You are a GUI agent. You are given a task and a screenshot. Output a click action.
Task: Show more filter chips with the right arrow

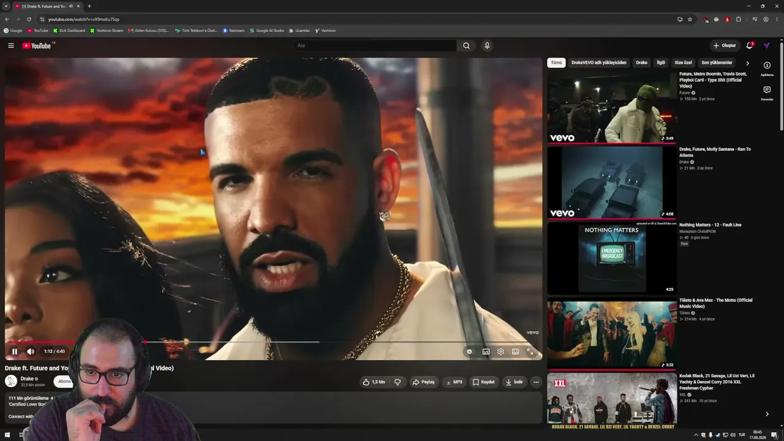click(747, 63)
